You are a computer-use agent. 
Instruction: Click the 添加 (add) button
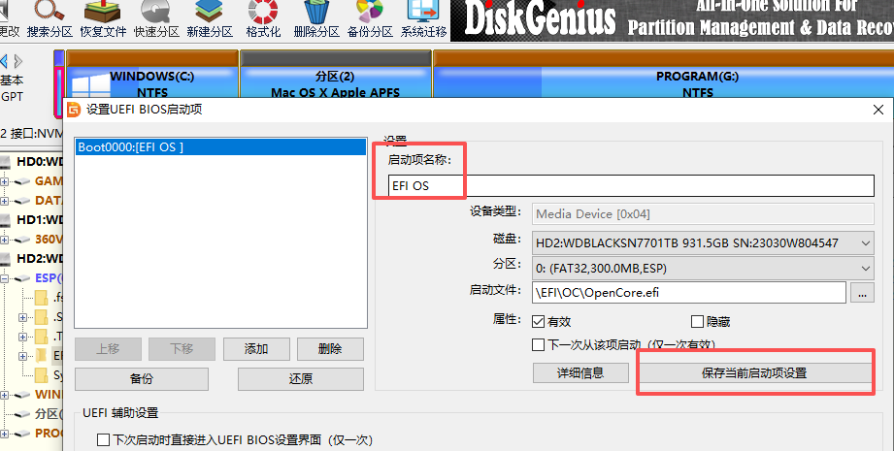pos(256,348)
